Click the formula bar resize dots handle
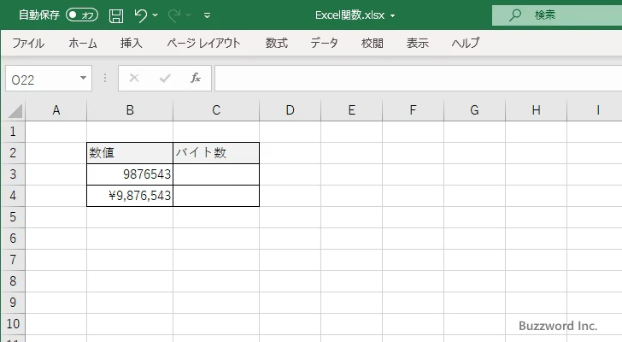This screenshot has width=622, height=342. 105,78
